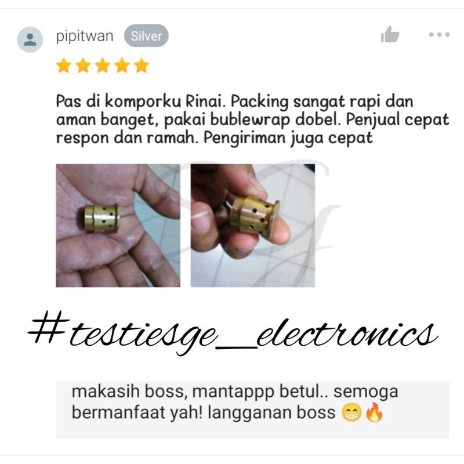This screenshot has width=464, height=464.
Task: Click the first rating star
Action: click(64, 66)
